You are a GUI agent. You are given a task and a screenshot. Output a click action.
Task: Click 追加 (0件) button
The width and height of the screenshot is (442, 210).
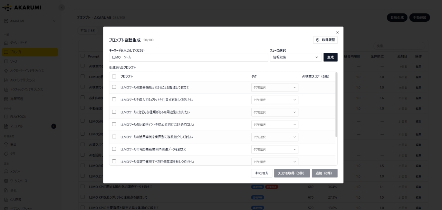[x=325, y=173]
